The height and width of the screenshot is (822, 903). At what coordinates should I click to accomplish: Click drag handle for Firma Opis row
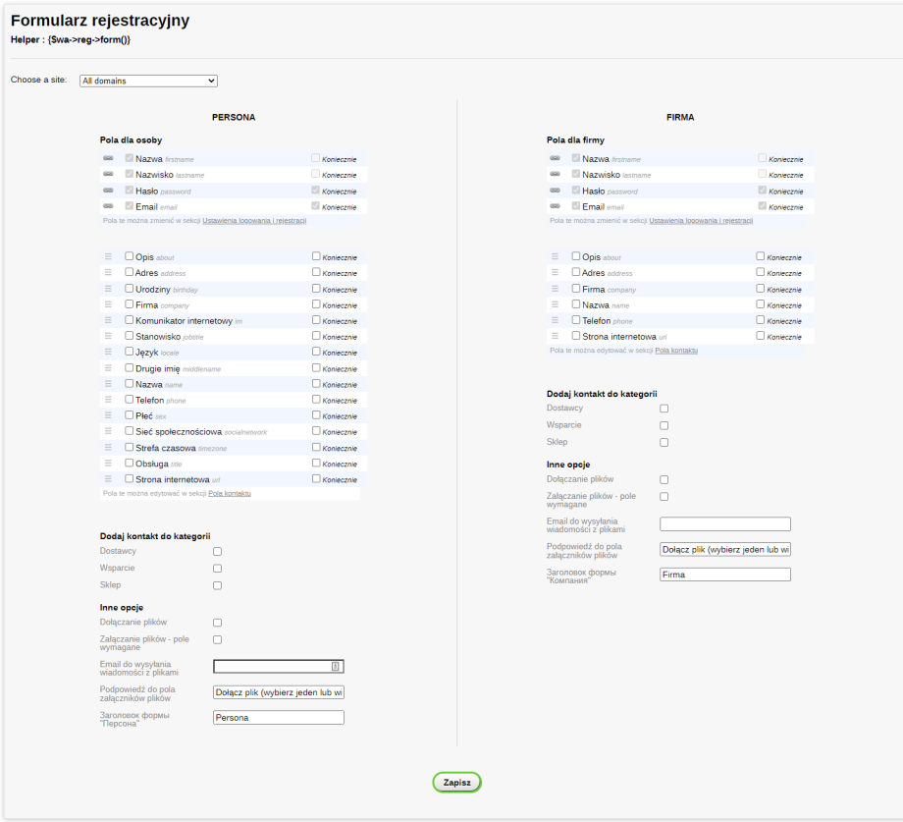(x=555, y=257)
